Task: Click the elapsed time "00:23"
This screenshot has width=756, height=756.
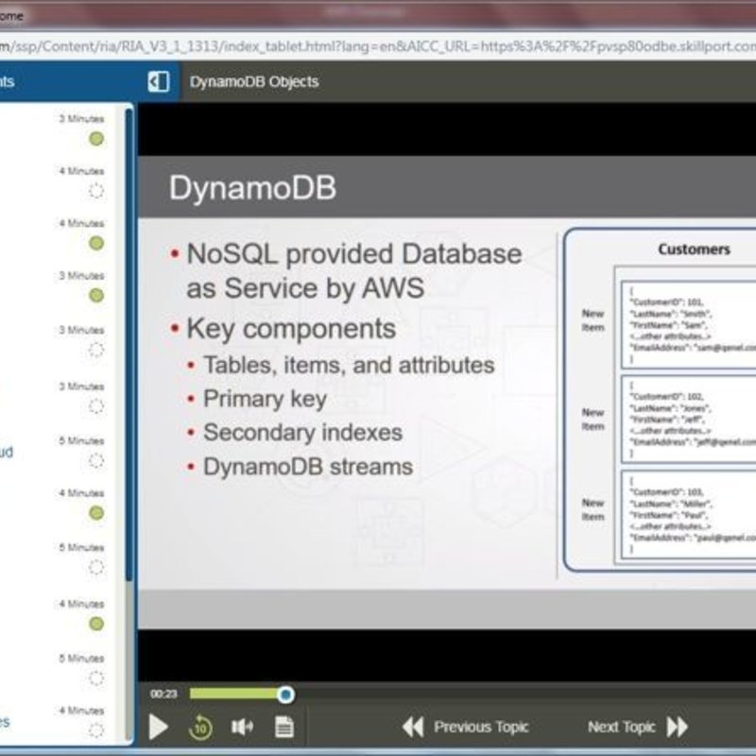Action: coord(163,694)
